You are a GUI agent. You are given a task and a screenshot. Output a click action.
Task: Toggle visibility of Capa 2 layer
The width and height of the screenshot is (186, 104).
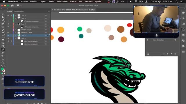pos(8,24)
